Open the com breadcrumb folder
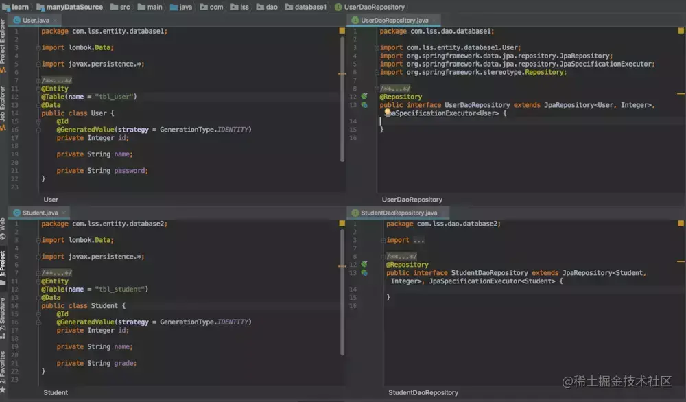The height and width of the screenshot is (402, 686). point(211,7)
